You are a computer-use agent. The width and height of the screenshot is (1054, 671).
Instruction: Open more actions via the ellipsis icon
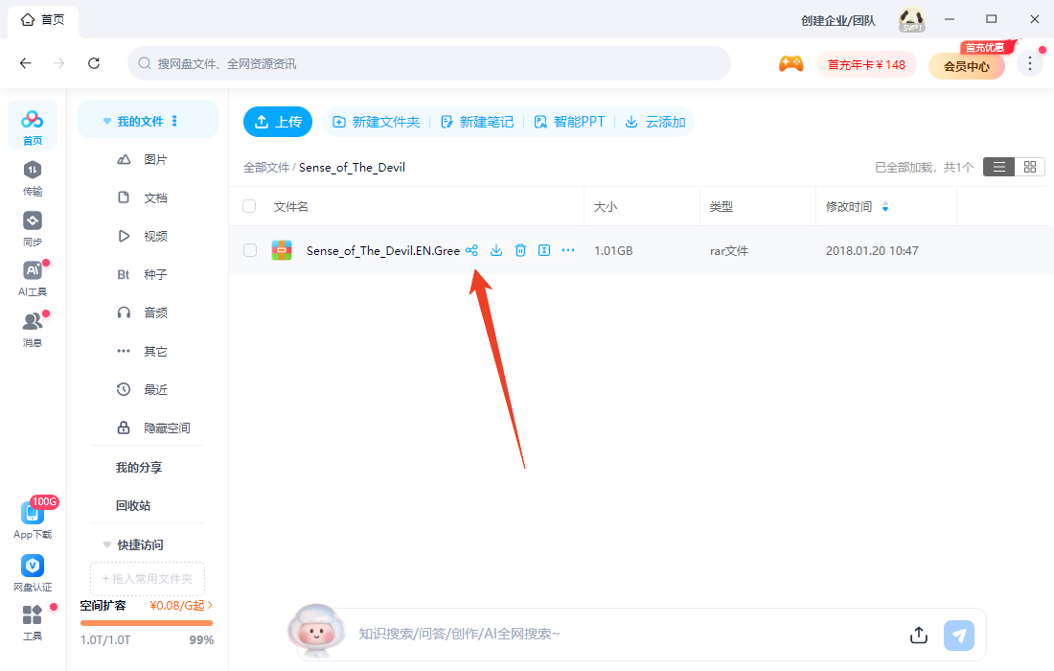click(x=568, y=250)
